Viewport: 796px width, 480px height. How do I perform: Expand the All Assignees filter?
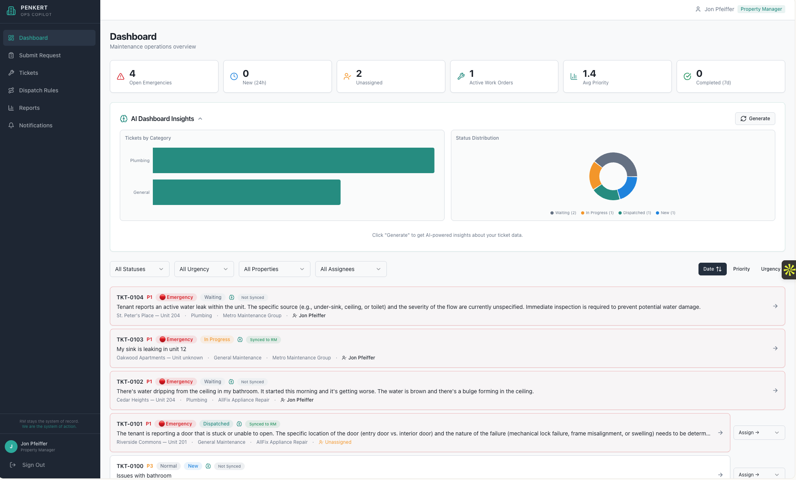[x=350, y=269]
